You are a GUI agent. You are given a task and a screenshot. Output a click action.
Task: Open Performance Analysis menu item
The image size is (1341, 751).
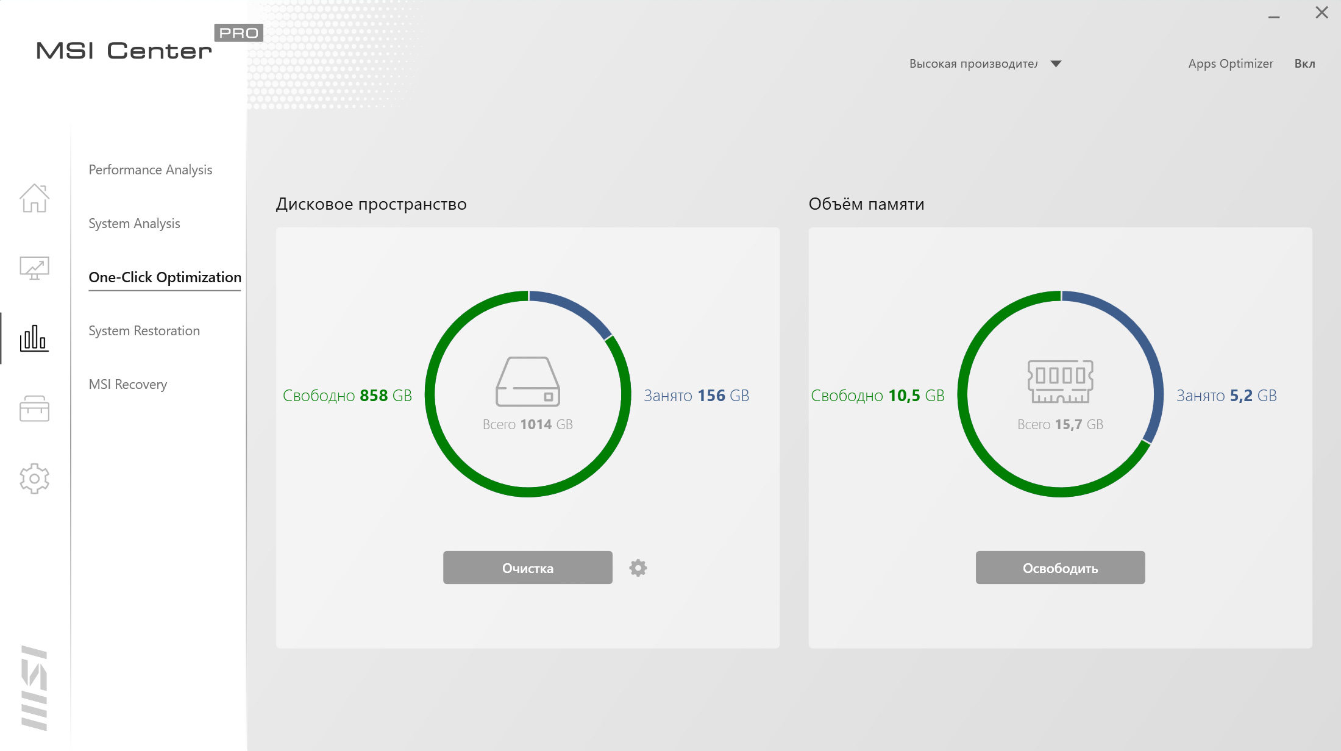click(150, 169)
